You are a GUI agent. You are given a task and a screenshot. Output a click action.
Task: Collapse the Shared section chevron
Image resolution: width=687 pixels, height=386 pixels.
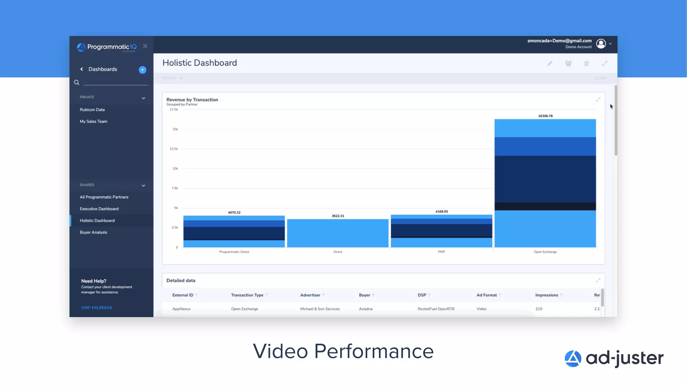(x=143, y=186)
